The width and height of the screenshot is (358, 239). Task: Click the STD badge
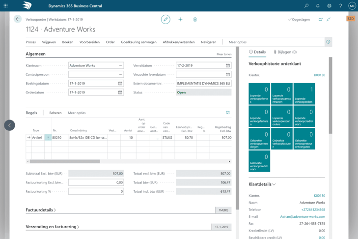(351, 19)
